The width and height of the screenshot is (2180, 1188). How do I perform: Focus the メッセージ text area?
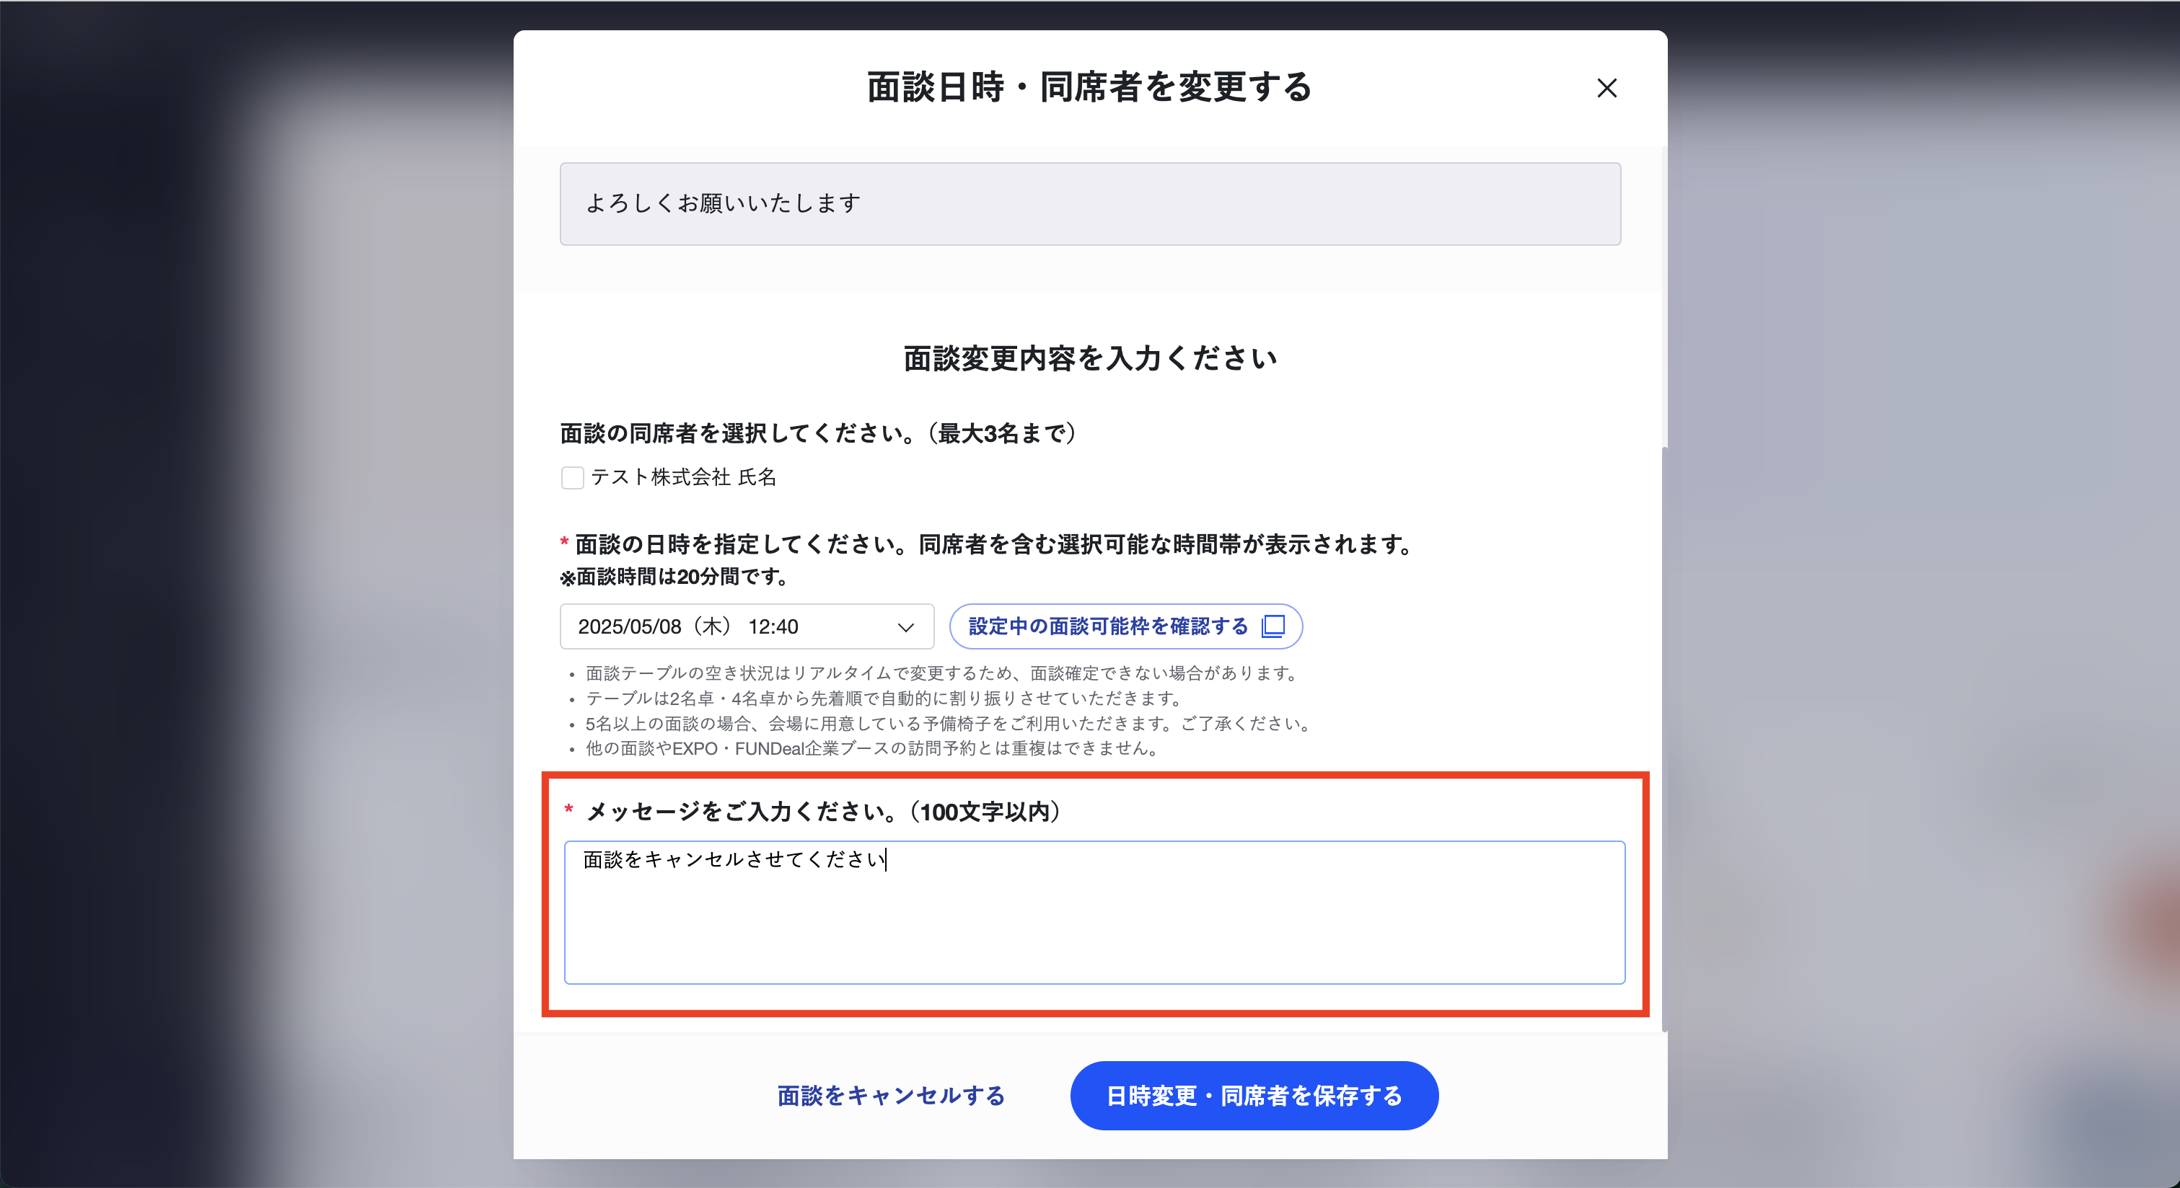(x=1094, y=913)
